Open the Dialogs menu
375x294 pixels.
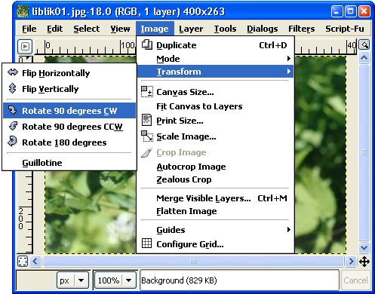(x=263, y=29)
